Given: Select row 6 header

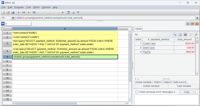Looking at the screenshot, I should pos(7,61).
